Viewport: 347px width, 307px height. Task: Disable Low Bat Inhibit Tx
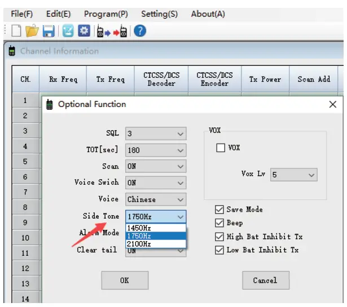[219, 250]
